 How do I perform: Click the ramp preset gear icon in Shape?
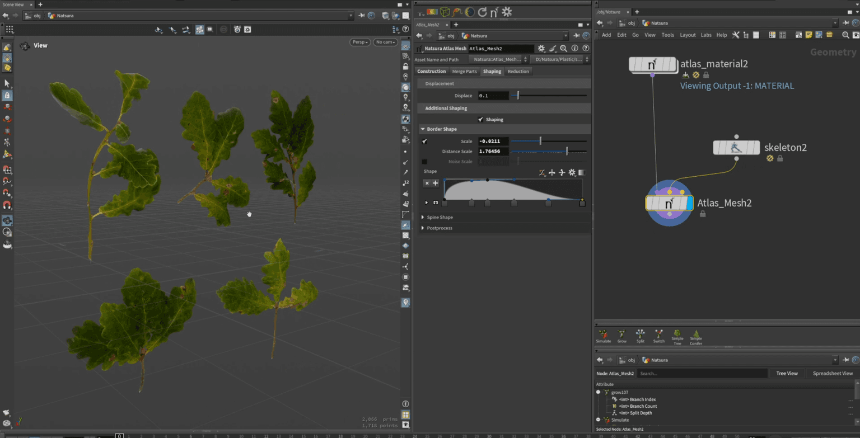(x=572, y=173)
